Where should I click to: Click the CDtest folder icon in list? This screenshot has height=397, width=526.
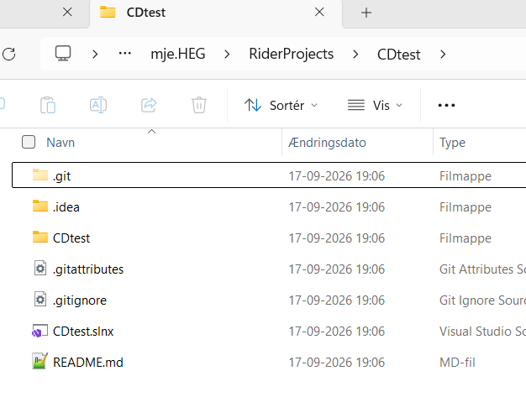(40, 237)
